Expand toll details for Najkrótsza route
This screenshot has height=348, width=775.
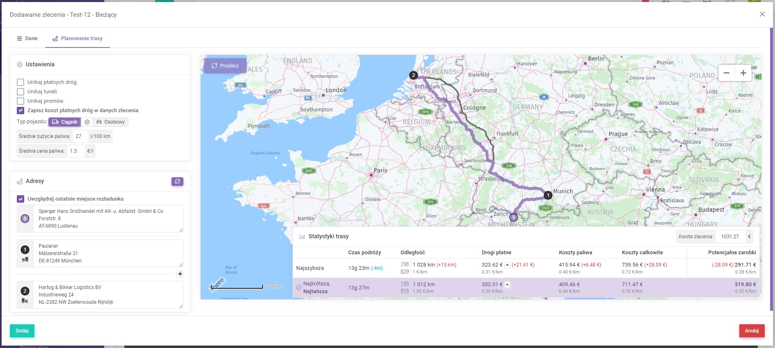pyautogui.click(x=507, y=285)
